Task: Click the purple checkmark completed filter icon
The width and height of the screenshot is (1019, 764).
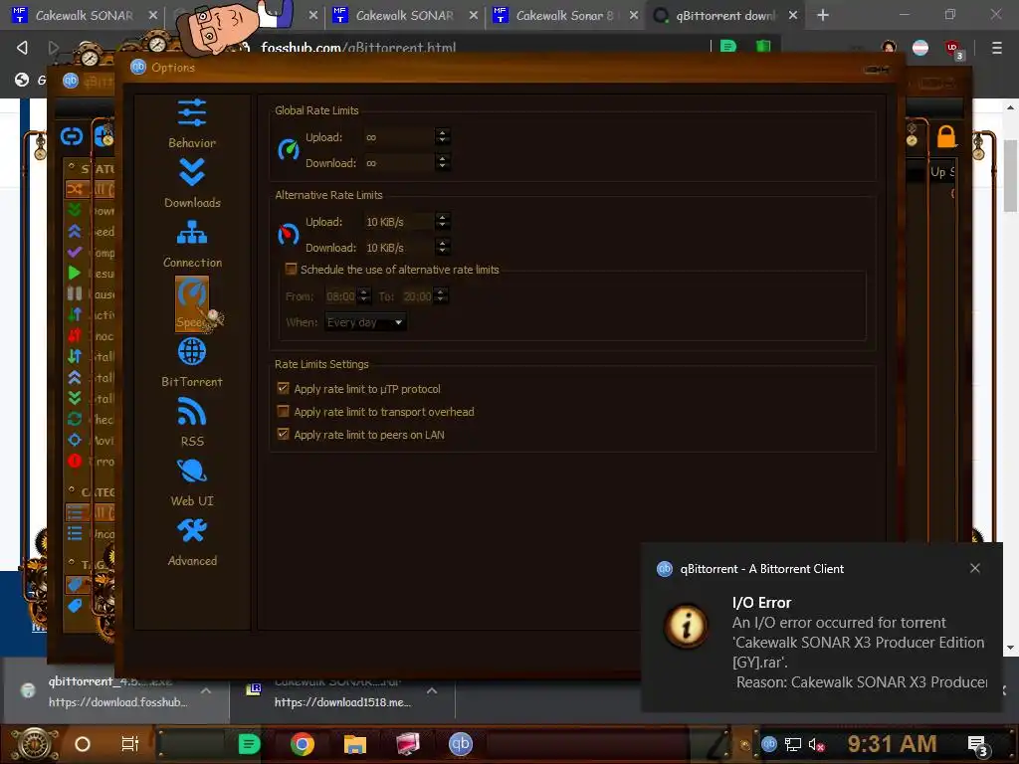Action: click(75, 252)
